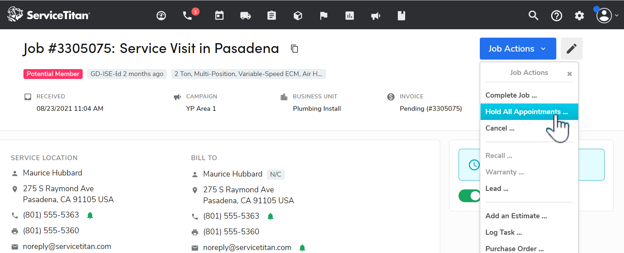Click the search magnifier icon
This screenshot has width=624, height=253.
point(534,15)
